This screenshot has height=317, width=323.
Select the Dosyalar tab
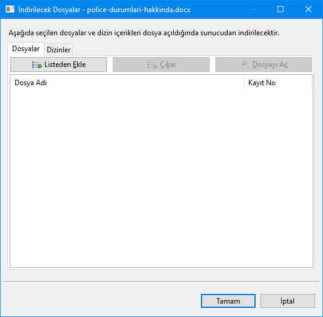[x=25, y=49]
